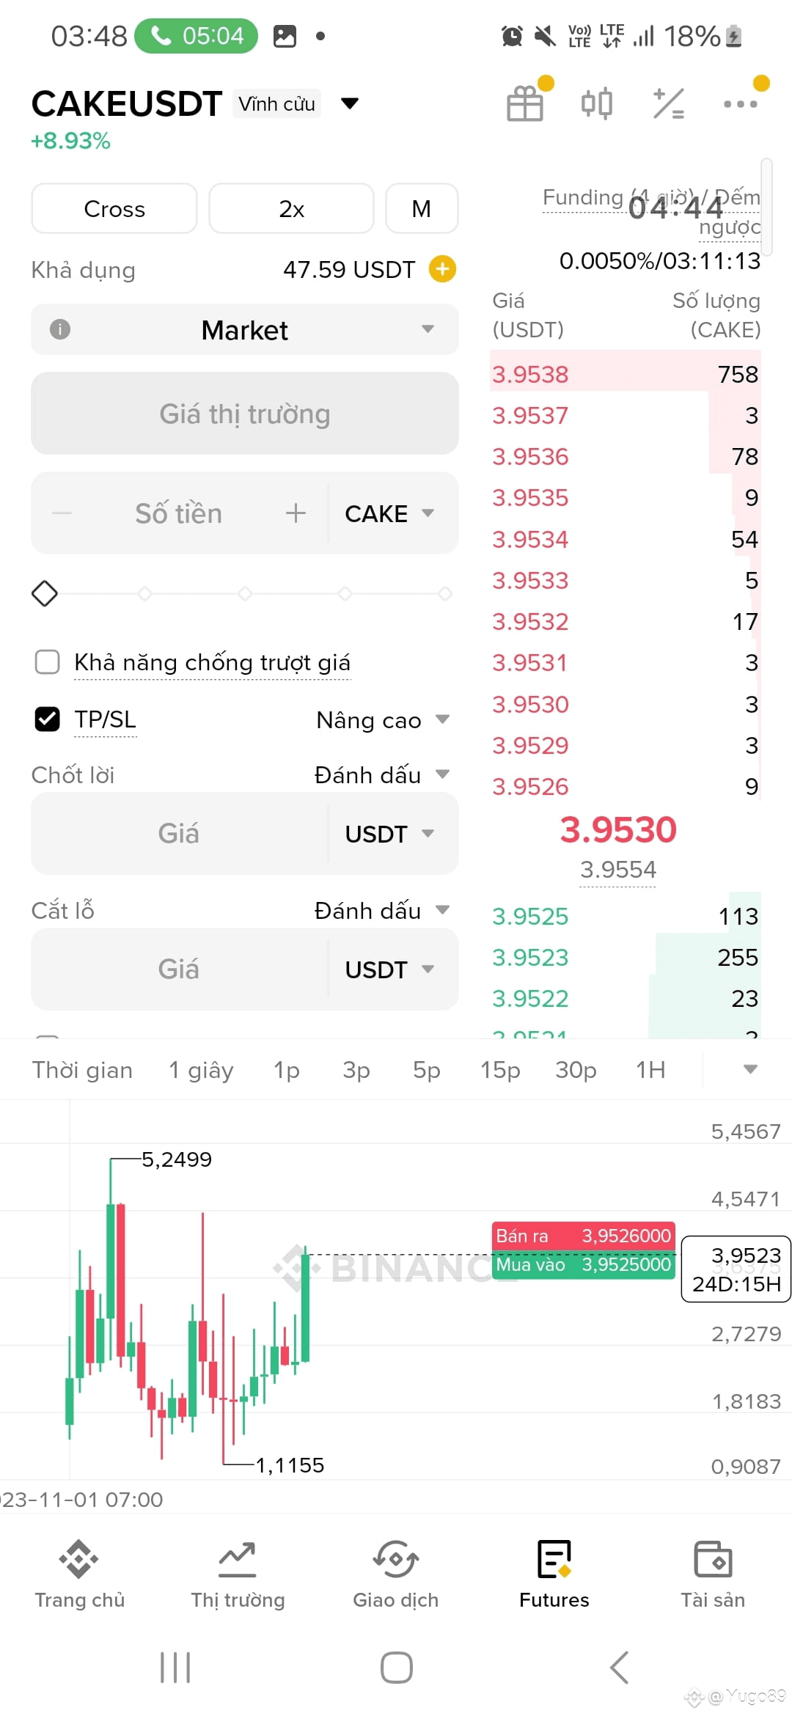Open Nâng cao TP/SL mode dropdown
The height and width of the screenshot is (1716, 792).
click(x=383, y=720)
